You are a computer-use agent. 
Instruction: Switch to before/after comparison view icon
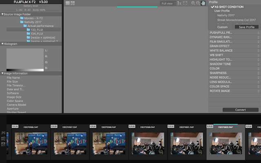pyautogui.click(x=73, y=3)
